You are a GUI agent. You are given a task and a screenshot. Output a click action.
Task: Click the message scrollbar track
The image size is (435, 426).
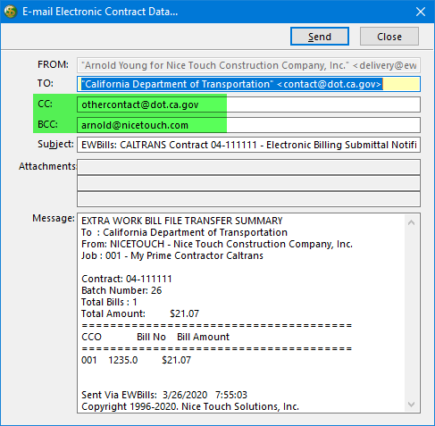(x=412, y=313)
